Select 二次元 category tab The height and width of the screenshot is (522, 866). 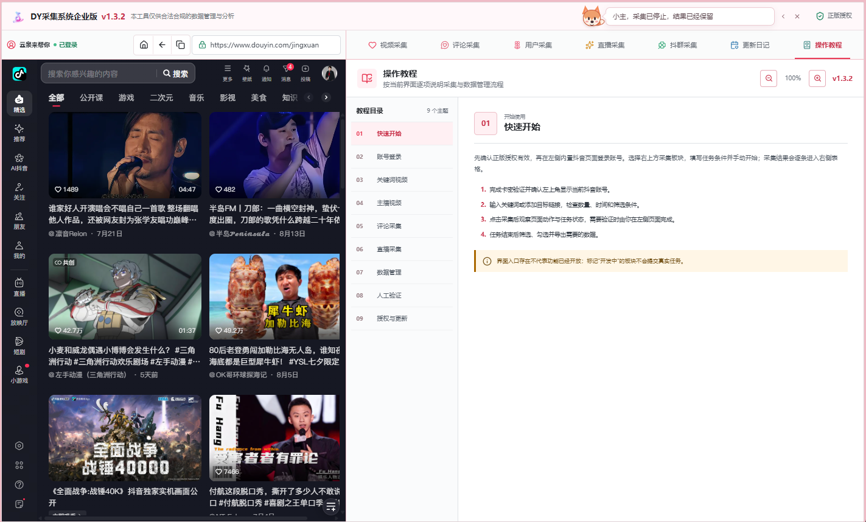tap(161, 98)
